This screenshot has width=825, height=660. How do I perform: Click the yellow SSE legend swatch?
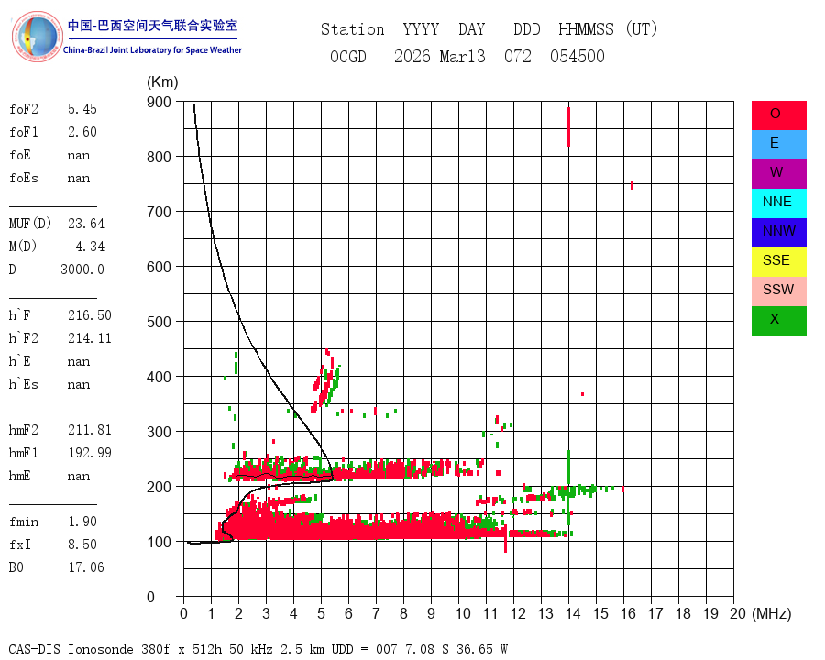coord(778,262)
